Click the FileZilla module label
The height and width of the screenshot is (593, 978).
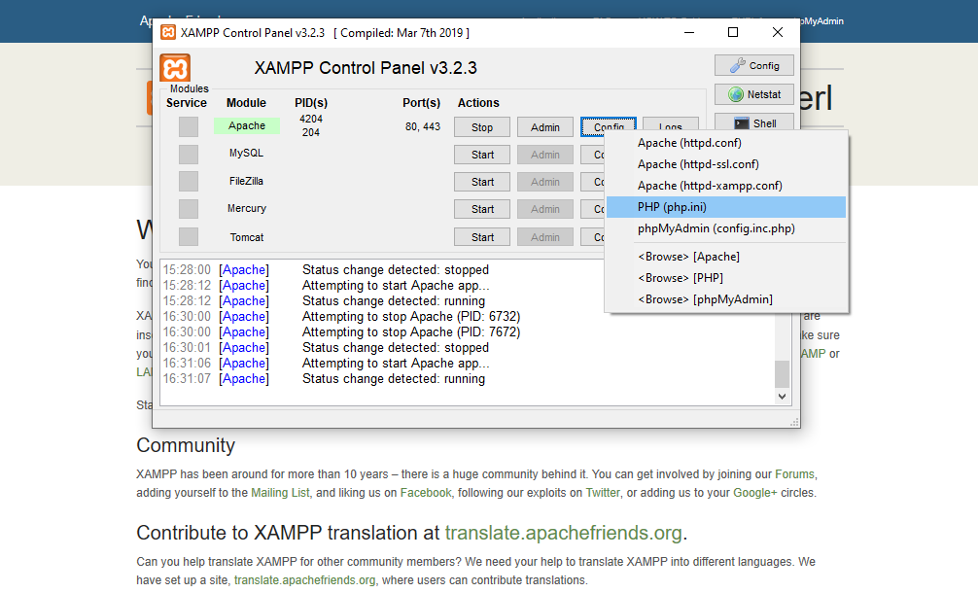[x=246, y=181]
